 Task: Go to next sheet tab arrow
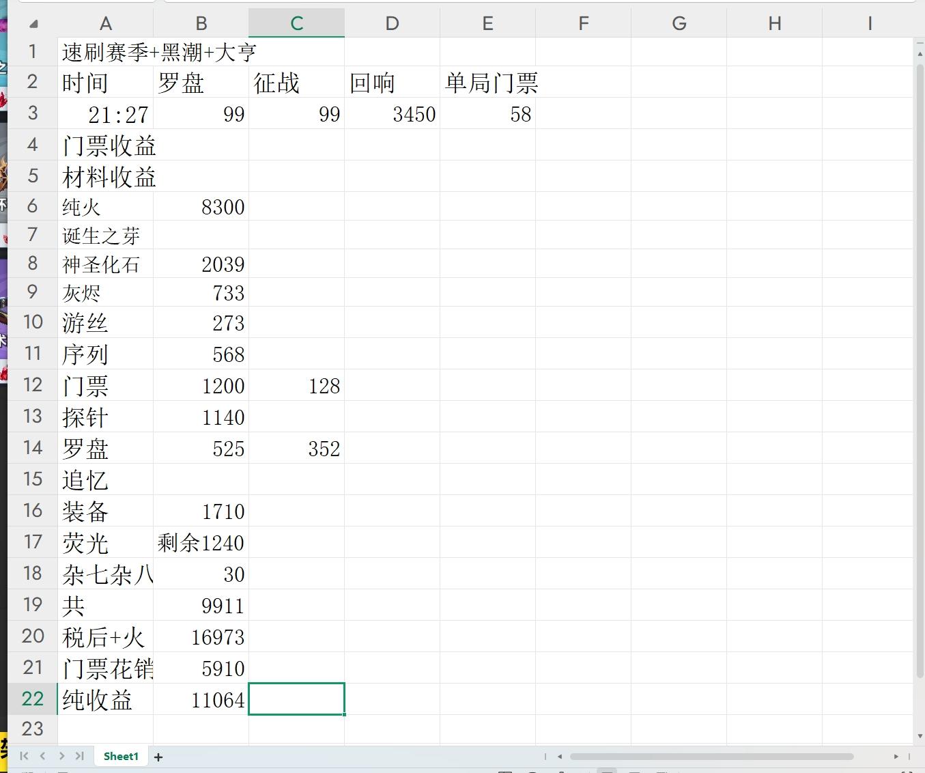point(61,756)
